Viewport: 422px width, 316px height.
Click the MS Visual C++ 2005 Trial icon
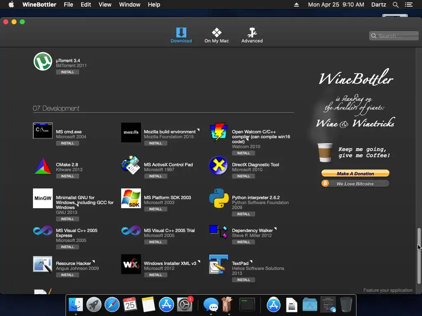(131, 230)
